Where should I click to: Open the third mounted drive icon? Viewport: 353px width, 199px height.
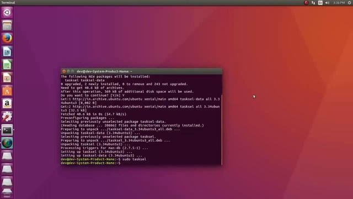(x=7, y=182)
